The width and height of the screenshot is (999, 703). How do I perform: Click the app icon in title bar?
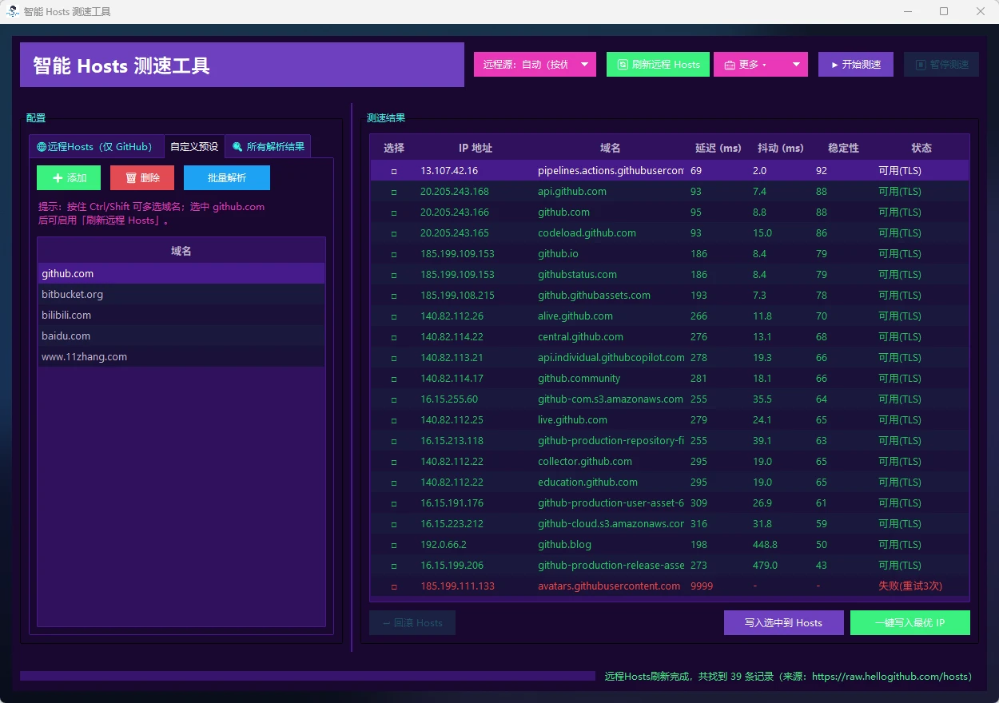pos(13,11)
